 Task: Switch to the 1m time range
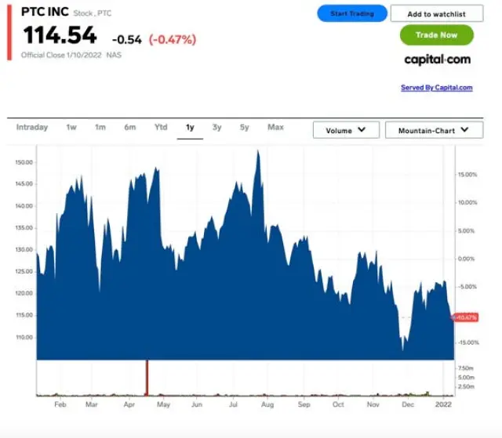click(x=100, y=128)
